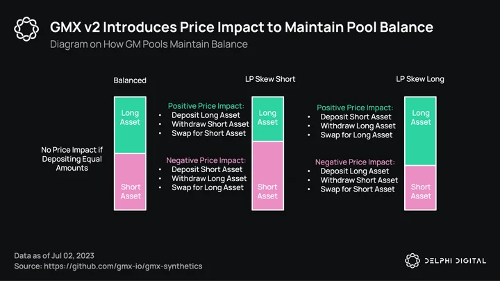Click the LP Skew Long heading
500x281 pixels.
pyautogui.click(x=420, y=79)
